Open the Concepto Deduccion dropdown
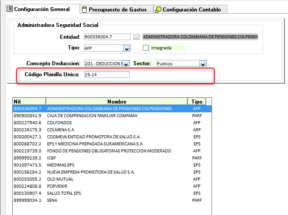The image size is (288, 215). pyautogui.click(x=126, y=64)
